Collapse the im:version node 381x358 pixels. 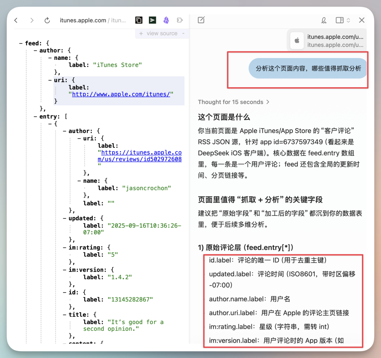coord(65,270)
